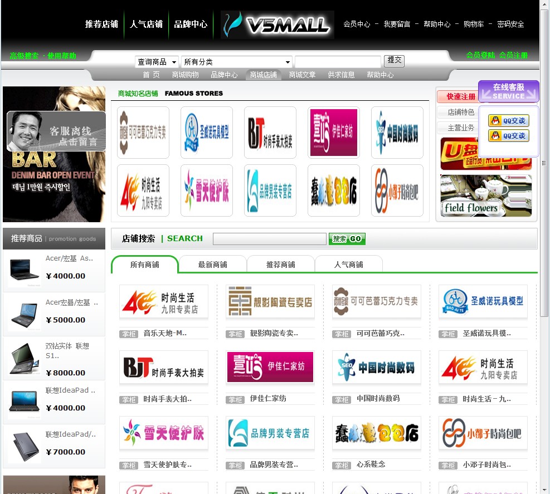This screenshot has height=494, width=550.
Task: Open 推荐店铺 in the top header
Action: click(102, 24)
